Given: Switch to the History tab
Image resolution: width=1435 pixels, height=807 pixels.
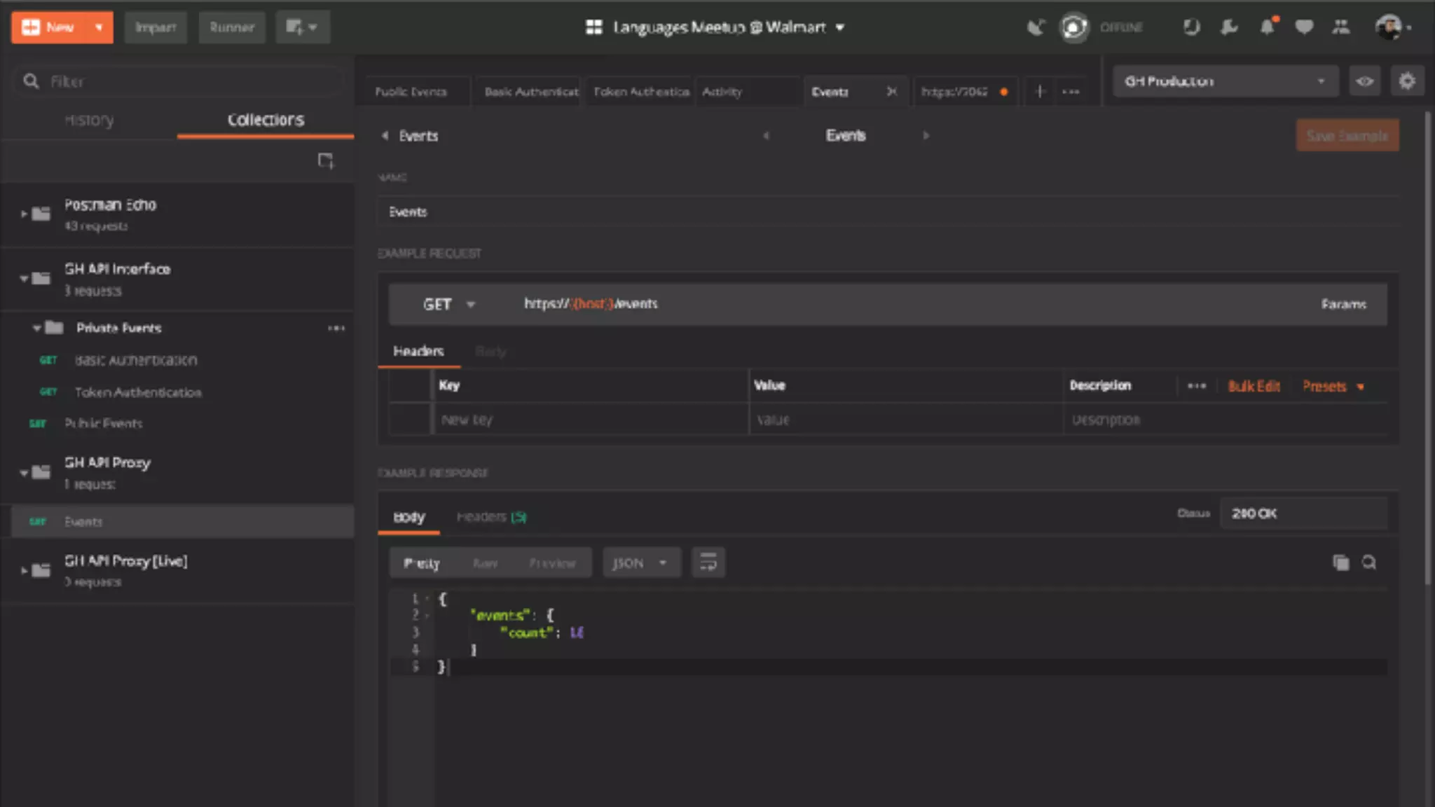Looking at the screenshot, I should [x=89, y=120].
